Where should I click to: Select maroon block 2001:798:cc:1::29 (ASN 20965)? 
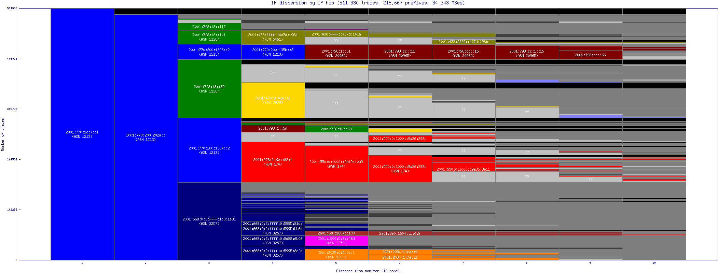(527, 53)
